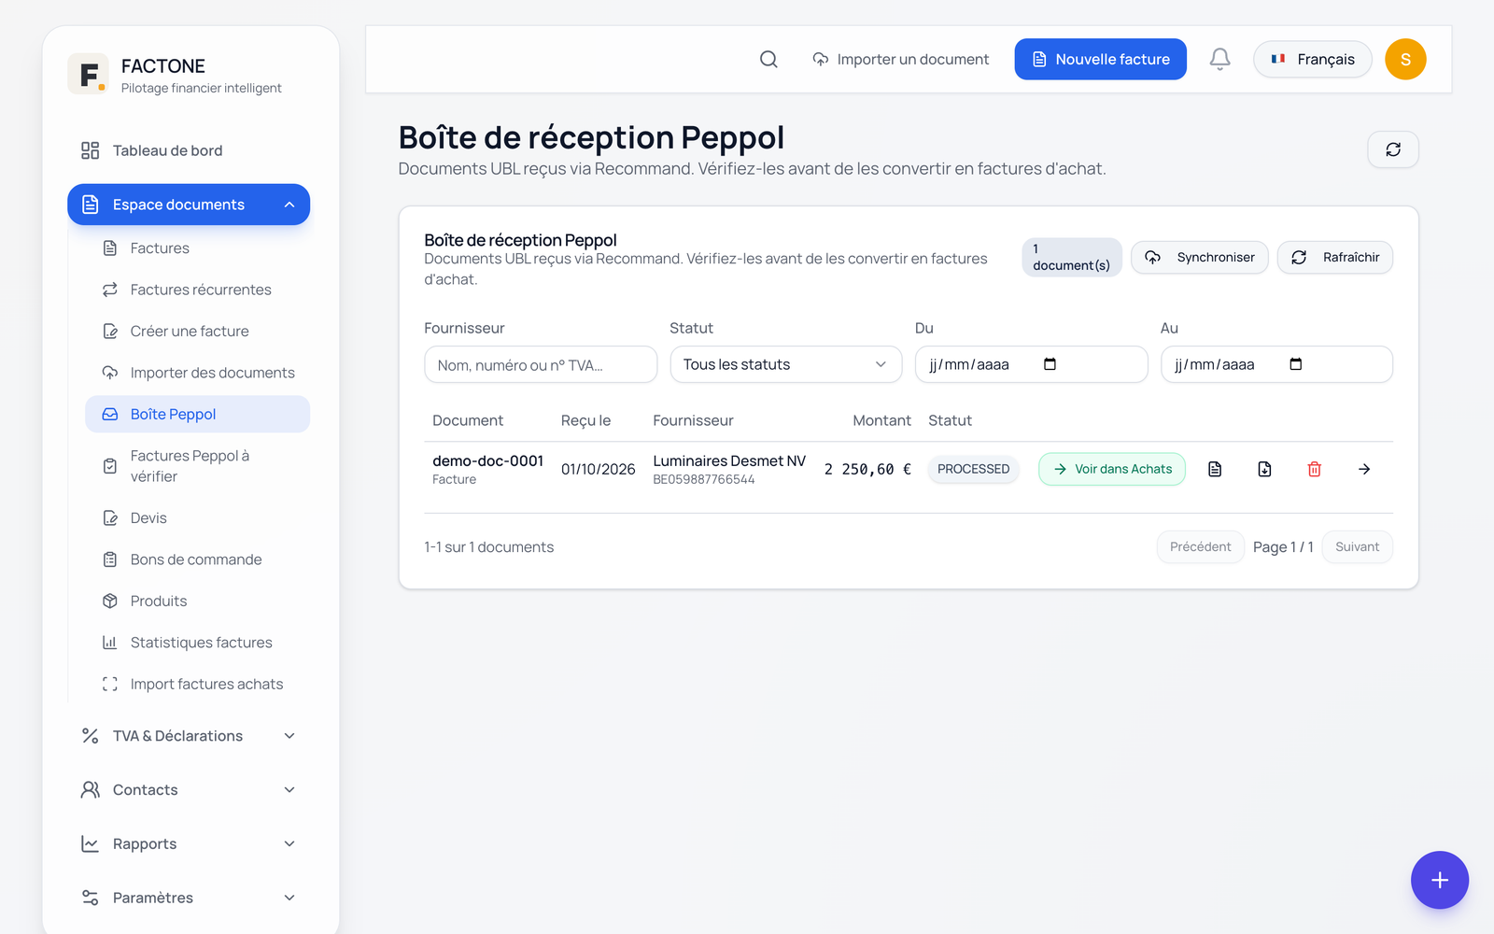This screenshot has width=1494, height=934.
Task: Open calendar picker in Au date field
Action: tap(1295, 364)
